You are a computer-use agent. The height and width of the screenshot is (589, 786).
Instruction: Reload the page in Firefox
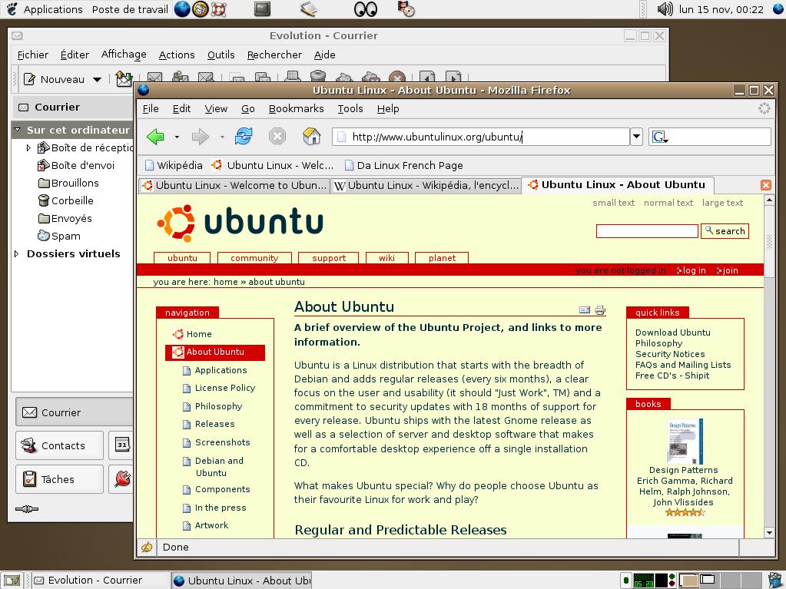click(244, 136)
